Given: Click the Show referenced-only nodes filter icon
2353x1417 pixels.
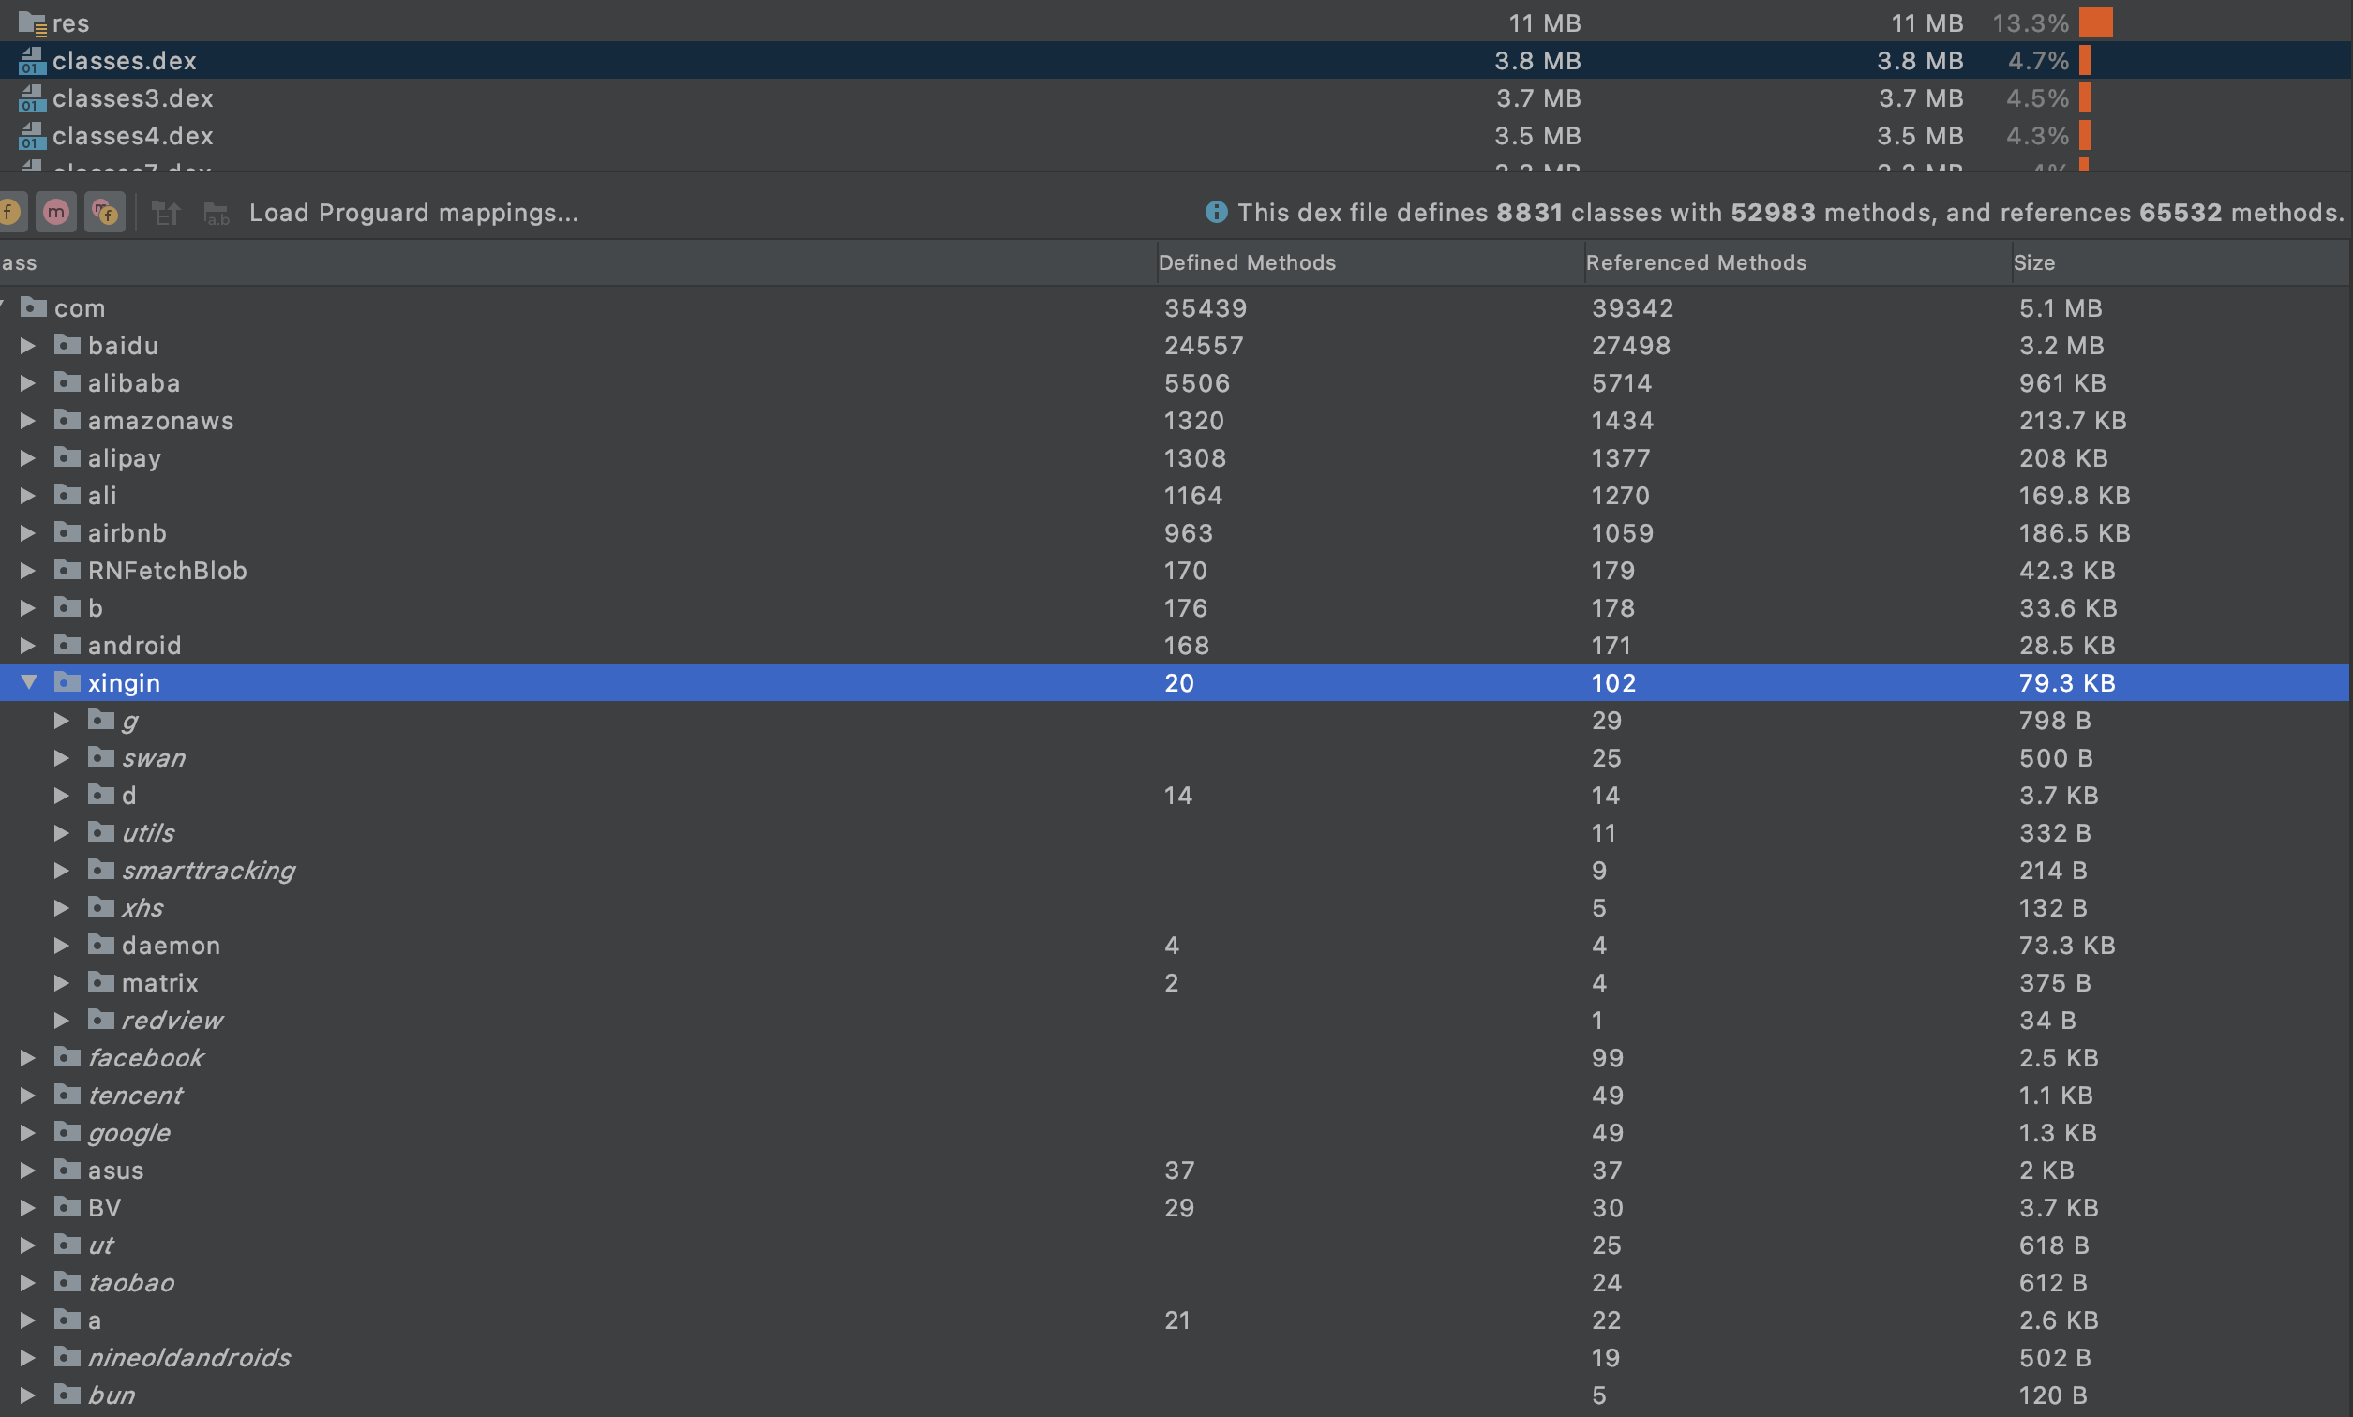Looking at the screenshot, I should tap(105, 212).
